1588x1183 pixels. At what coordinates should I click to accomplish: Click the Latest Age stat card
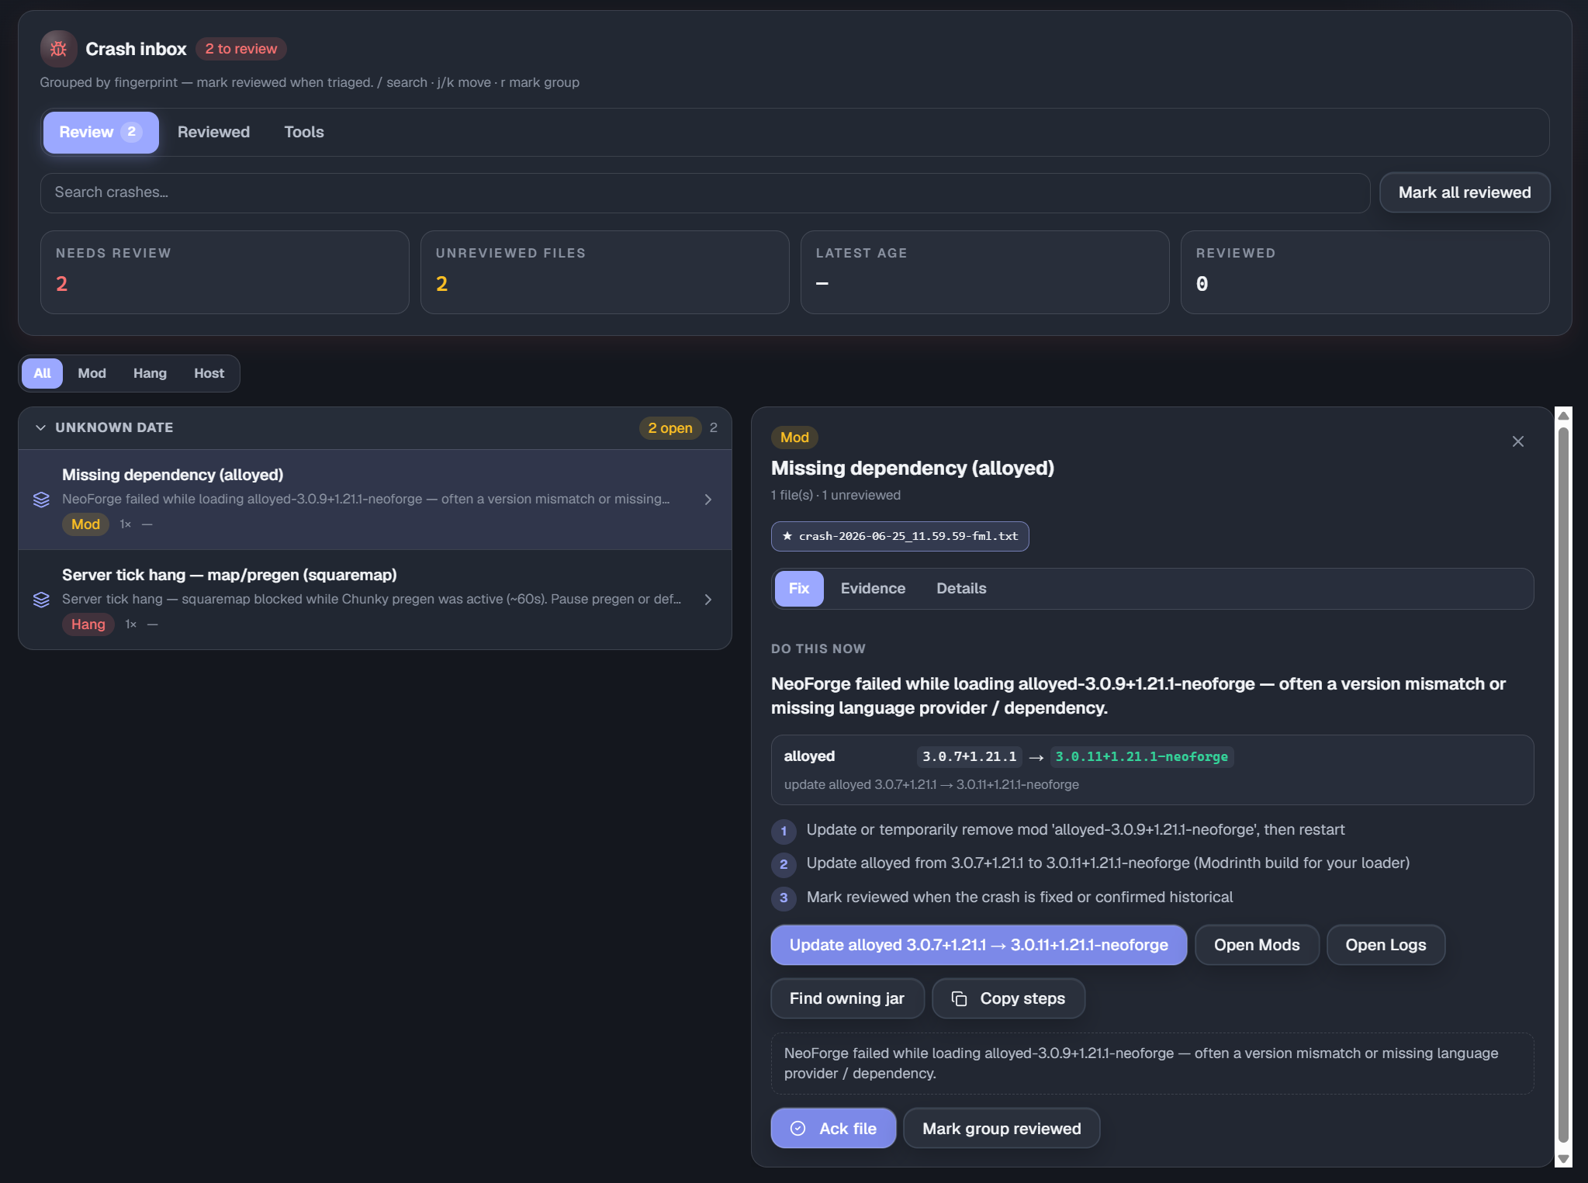coord(985,272)
